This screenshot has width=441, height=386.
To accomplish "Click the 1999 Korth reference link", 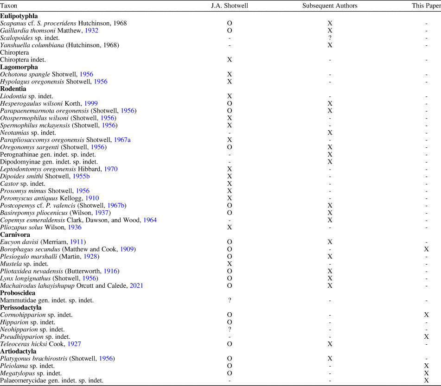I will point(91,103).
